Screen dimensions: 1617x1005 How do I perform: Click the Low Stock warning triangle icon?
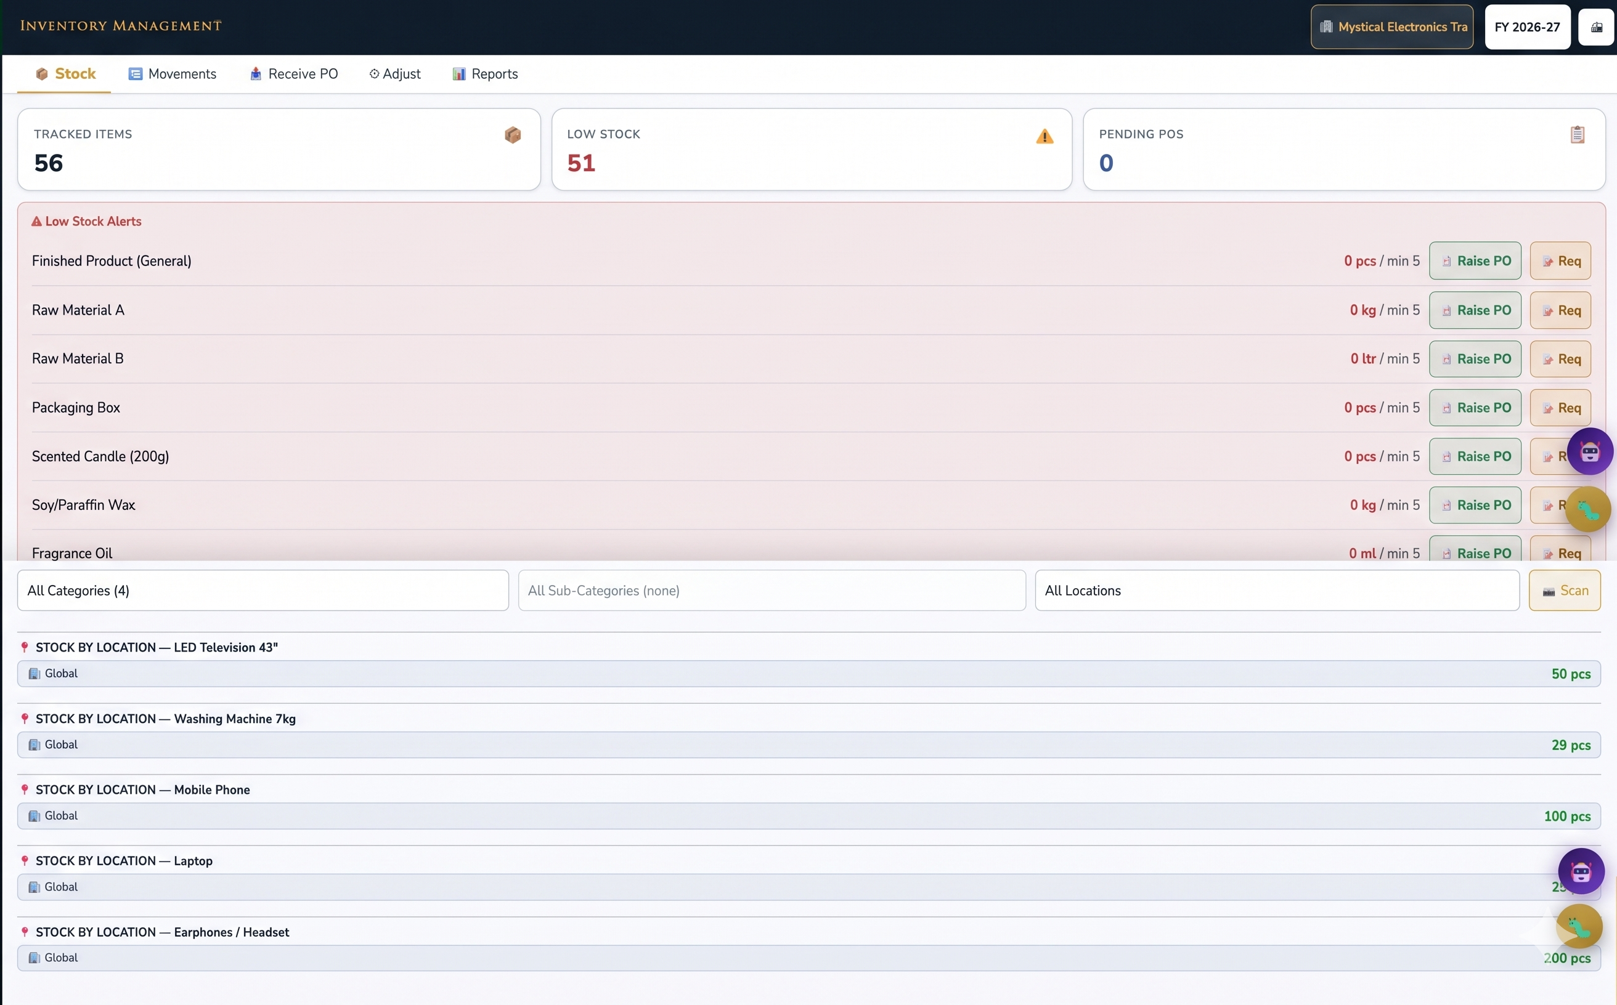tap(1045, 136)
